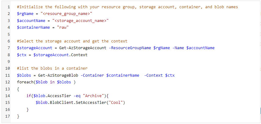261x124 pixels.
Task: Click line number 1 in the gutter
Action: tap(9, 7)
